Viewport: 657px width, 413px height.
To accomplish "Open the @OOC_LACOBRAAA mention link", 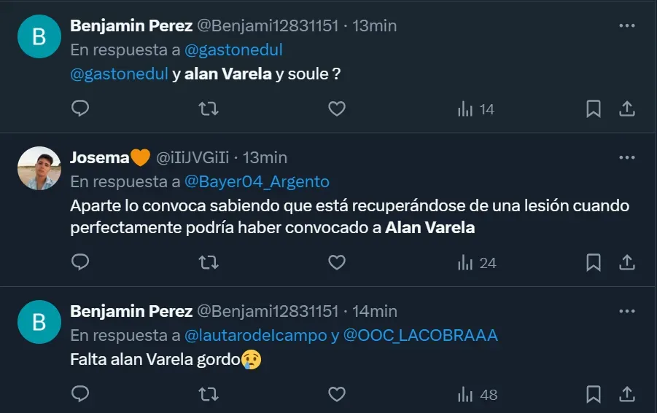I will 421,335.
